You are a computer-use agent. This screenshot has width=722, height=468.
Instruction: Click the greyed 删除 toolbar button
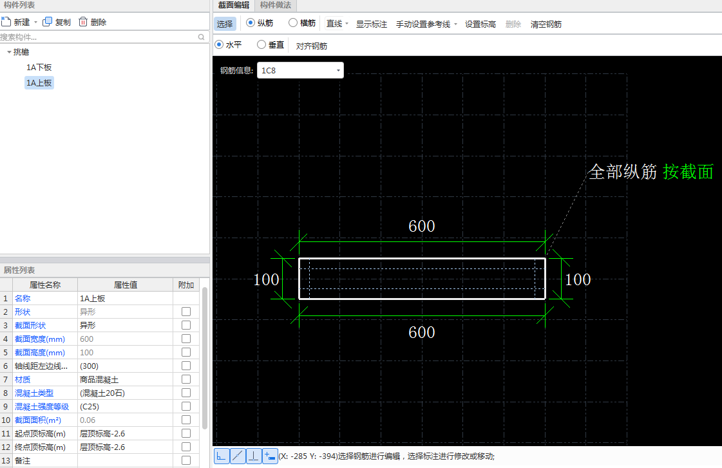tap(513, 24)
